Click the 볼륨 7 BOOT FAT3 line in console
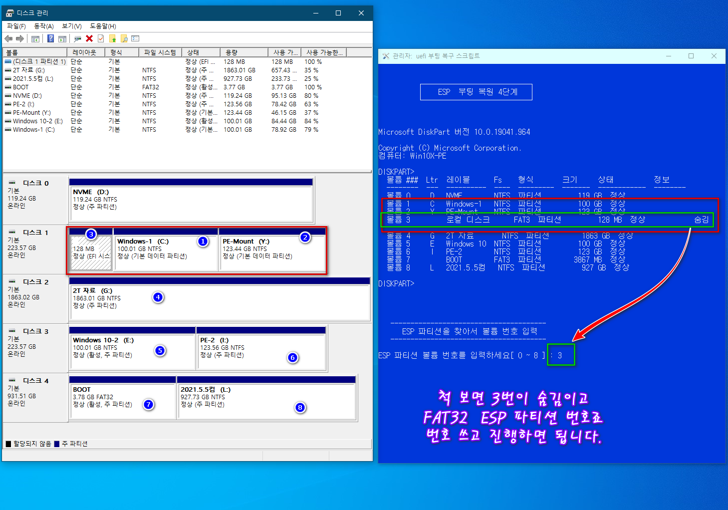This screenshot has width=728, height=510. tap(505, 259)
